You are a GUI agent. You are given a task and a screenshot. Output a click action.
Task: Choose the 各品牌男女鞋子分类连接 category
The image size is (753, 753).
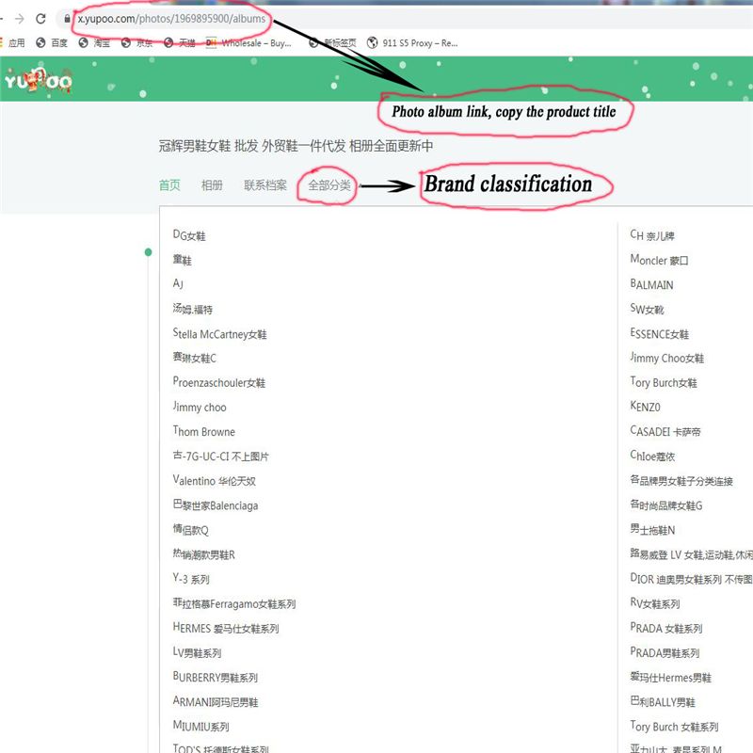[x=681, y=481]
